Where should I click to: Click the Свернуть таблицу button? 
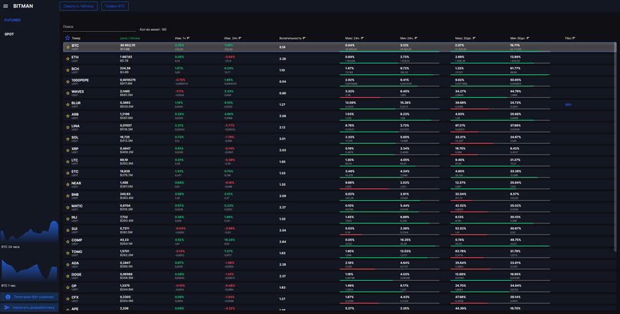pyautogui.click(x=79, y=7)
